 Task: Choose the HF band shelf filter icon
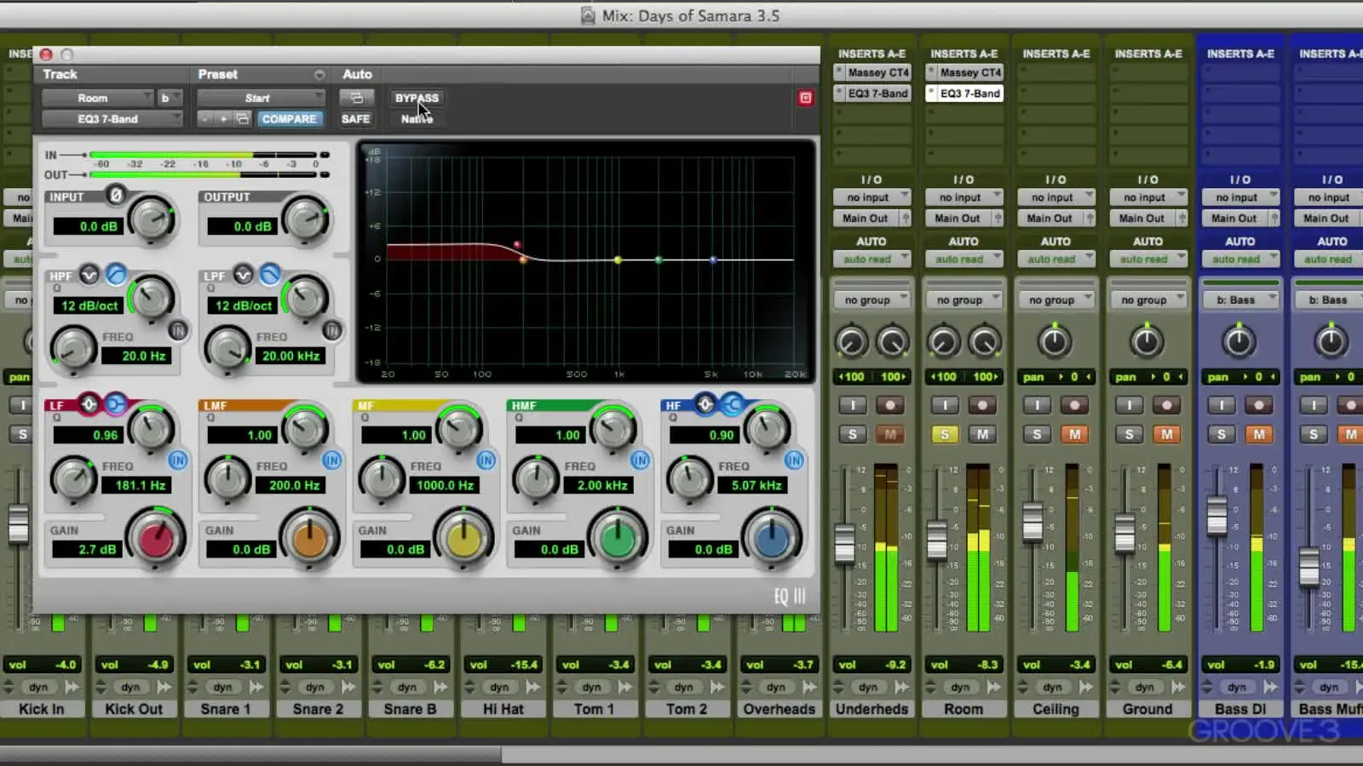[x=732, y=404]
